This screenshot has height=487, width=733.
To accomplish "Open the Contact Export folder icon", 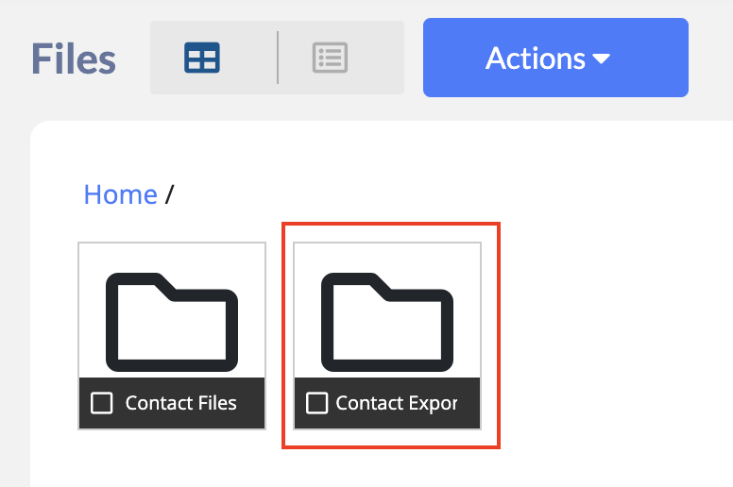I will (x=386, y=322).
